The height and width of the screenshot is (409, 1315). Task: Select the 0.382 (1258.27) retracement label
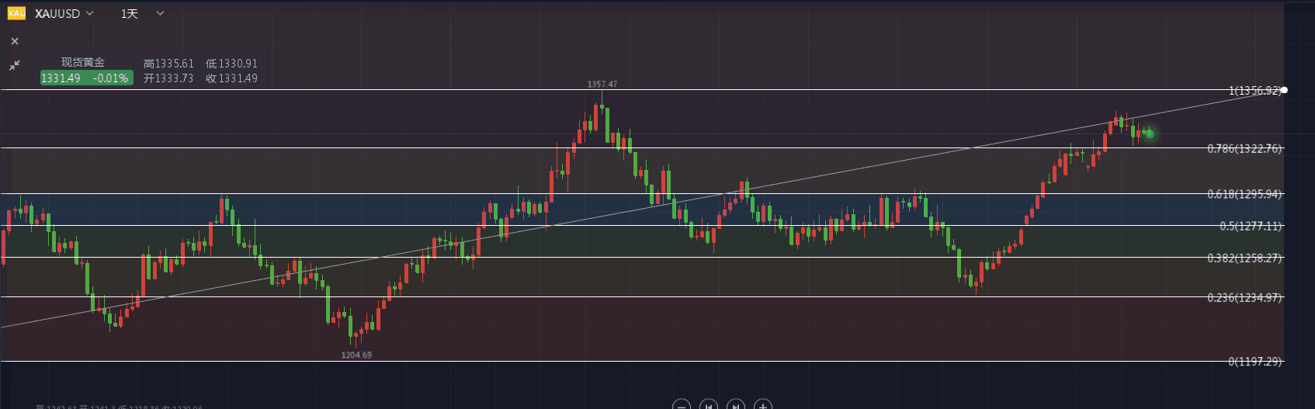pos(1244,258)
